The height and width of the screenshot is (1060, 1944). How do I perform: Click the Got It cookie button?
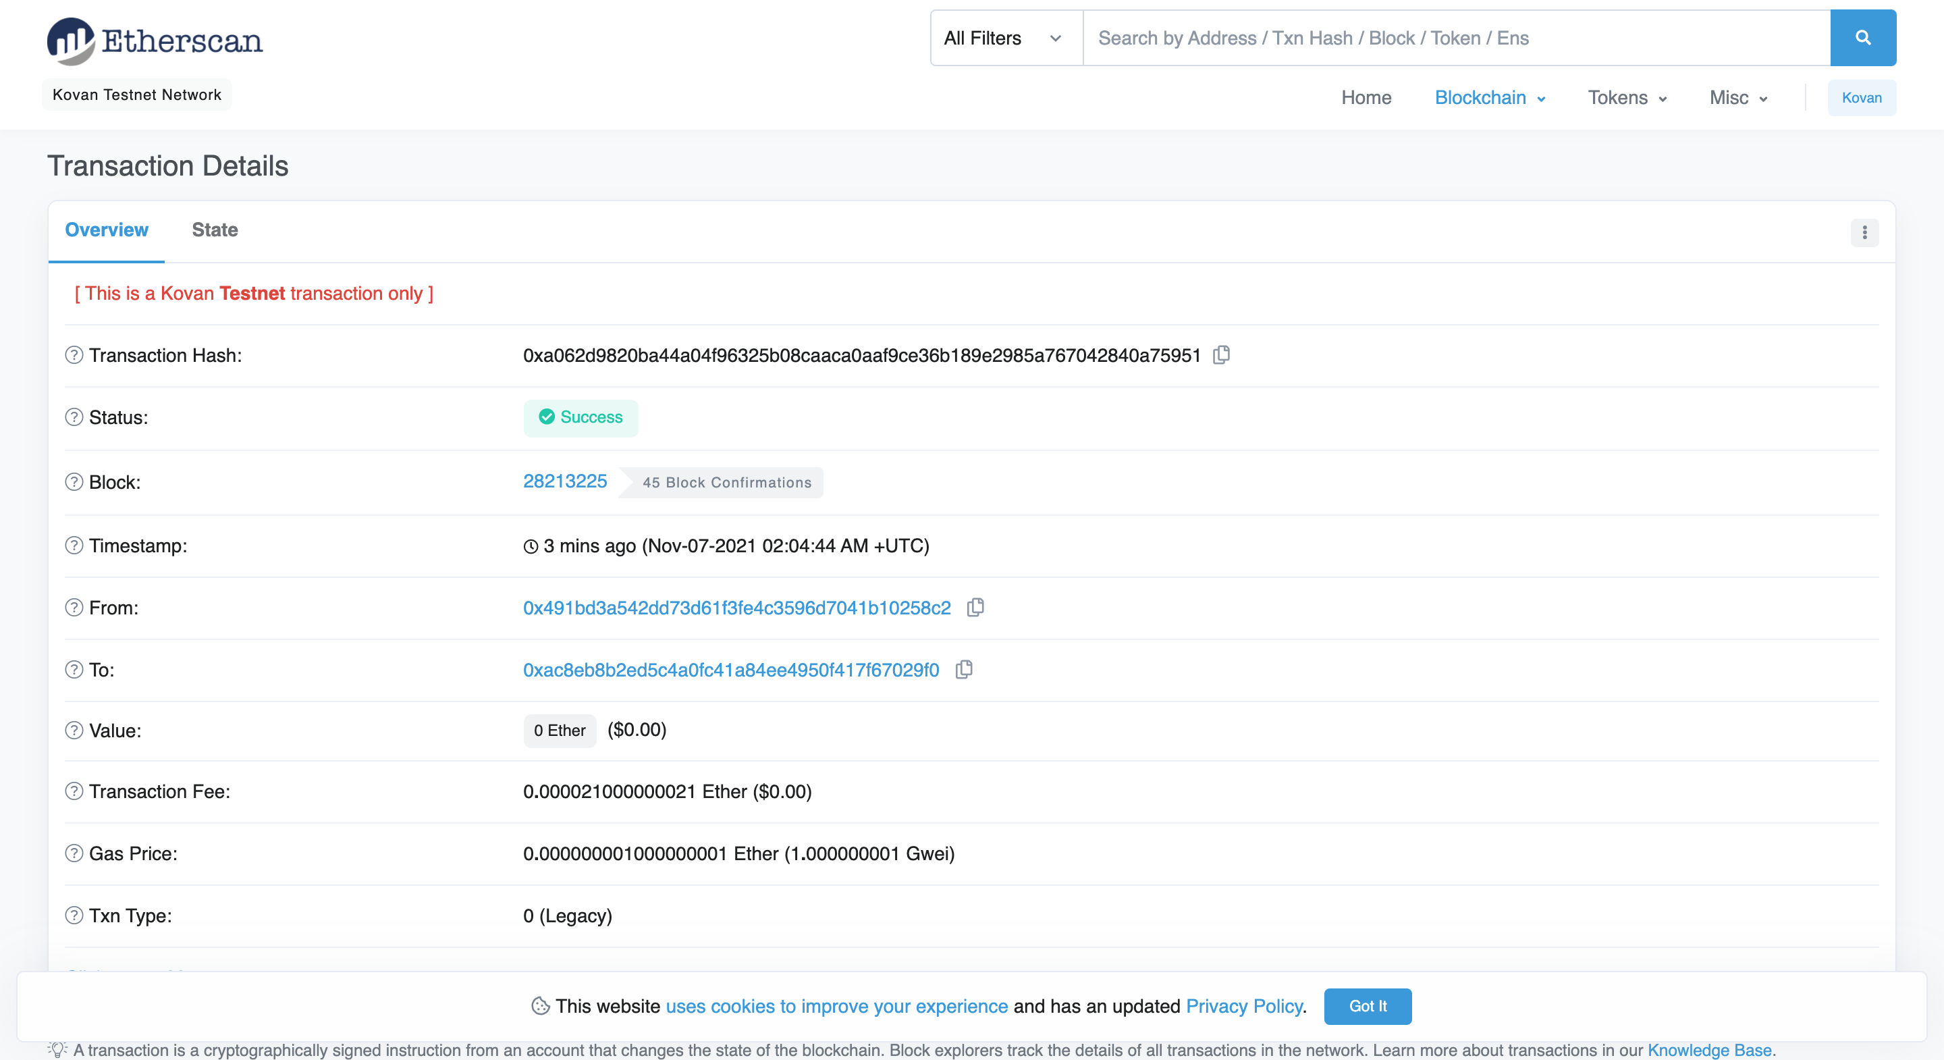[1368, 1005]
